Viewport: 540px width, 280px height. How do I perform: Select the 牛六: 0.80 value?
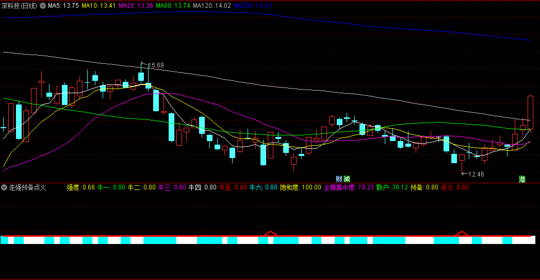click(263, 187)
